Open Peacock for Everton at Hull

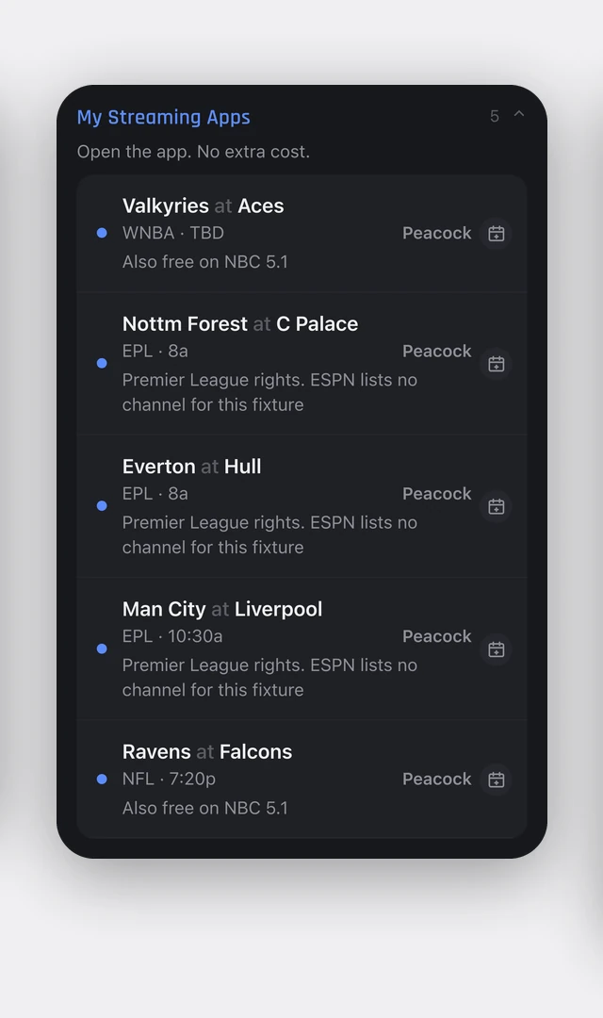(x=437, y=494)
